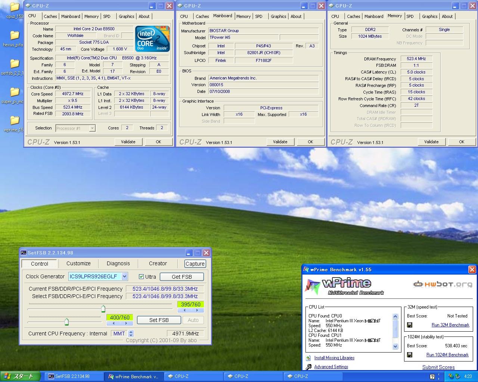Click the save icon under 32M speed test
The height and width of the screenshot is (382, 478).
click(x=410, y=325)
